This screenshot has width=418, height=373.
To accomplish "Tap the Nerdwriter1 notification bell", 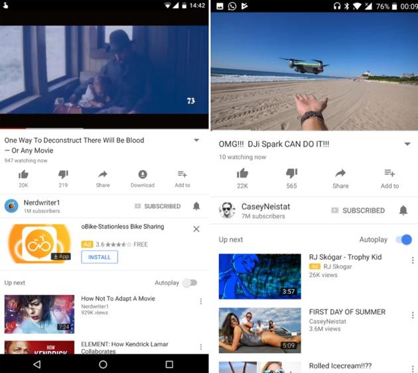I will [196, 206].
